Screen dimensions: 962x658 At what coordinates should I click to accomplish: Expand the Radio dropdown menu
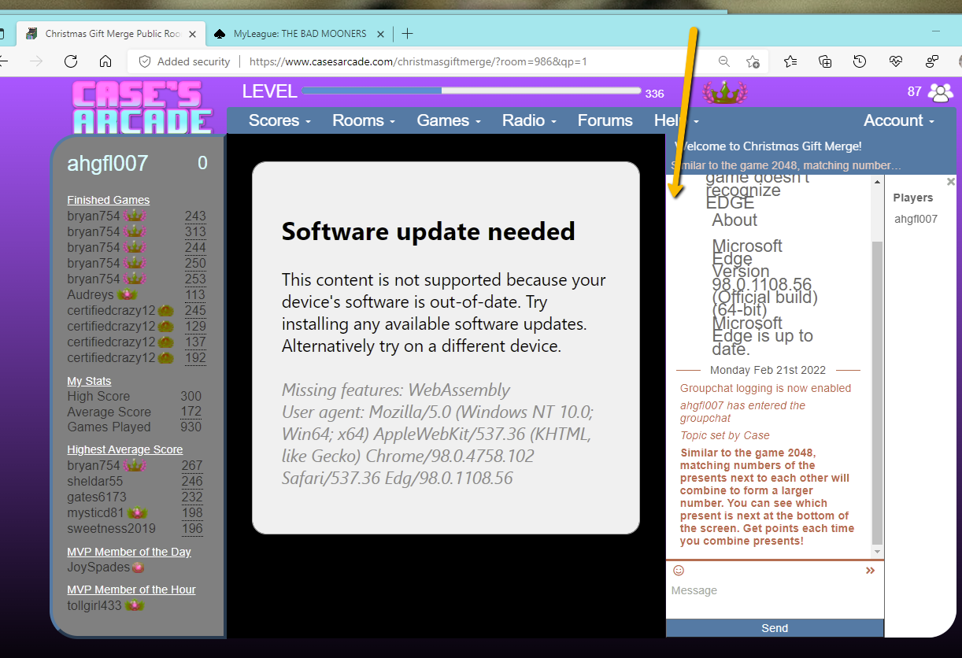(x=530, y=120)
